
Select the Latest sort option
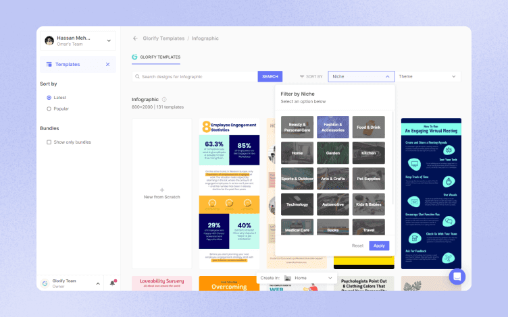pyautogui.click(x=49, y=97)
